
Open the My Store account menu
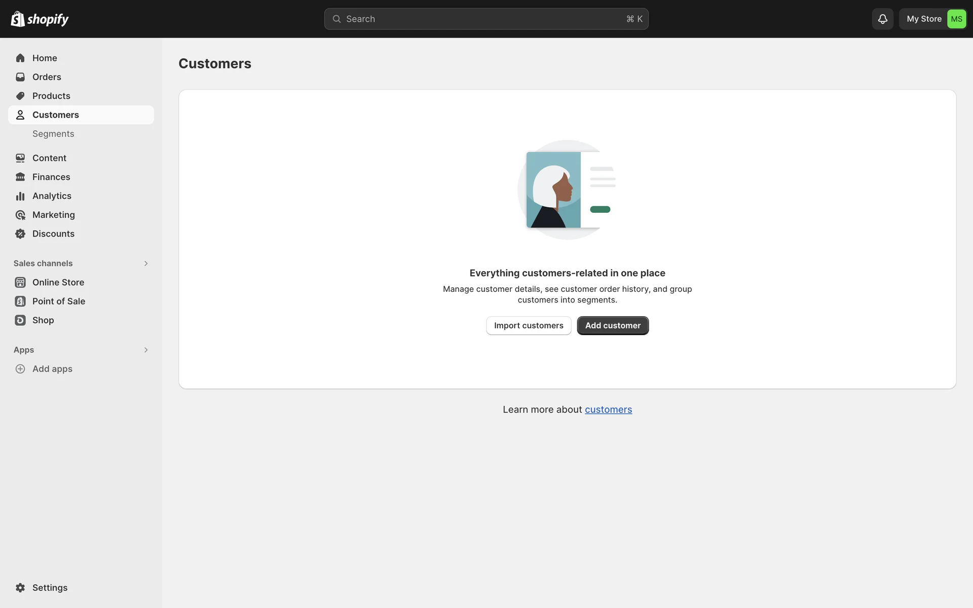(932, 19)
